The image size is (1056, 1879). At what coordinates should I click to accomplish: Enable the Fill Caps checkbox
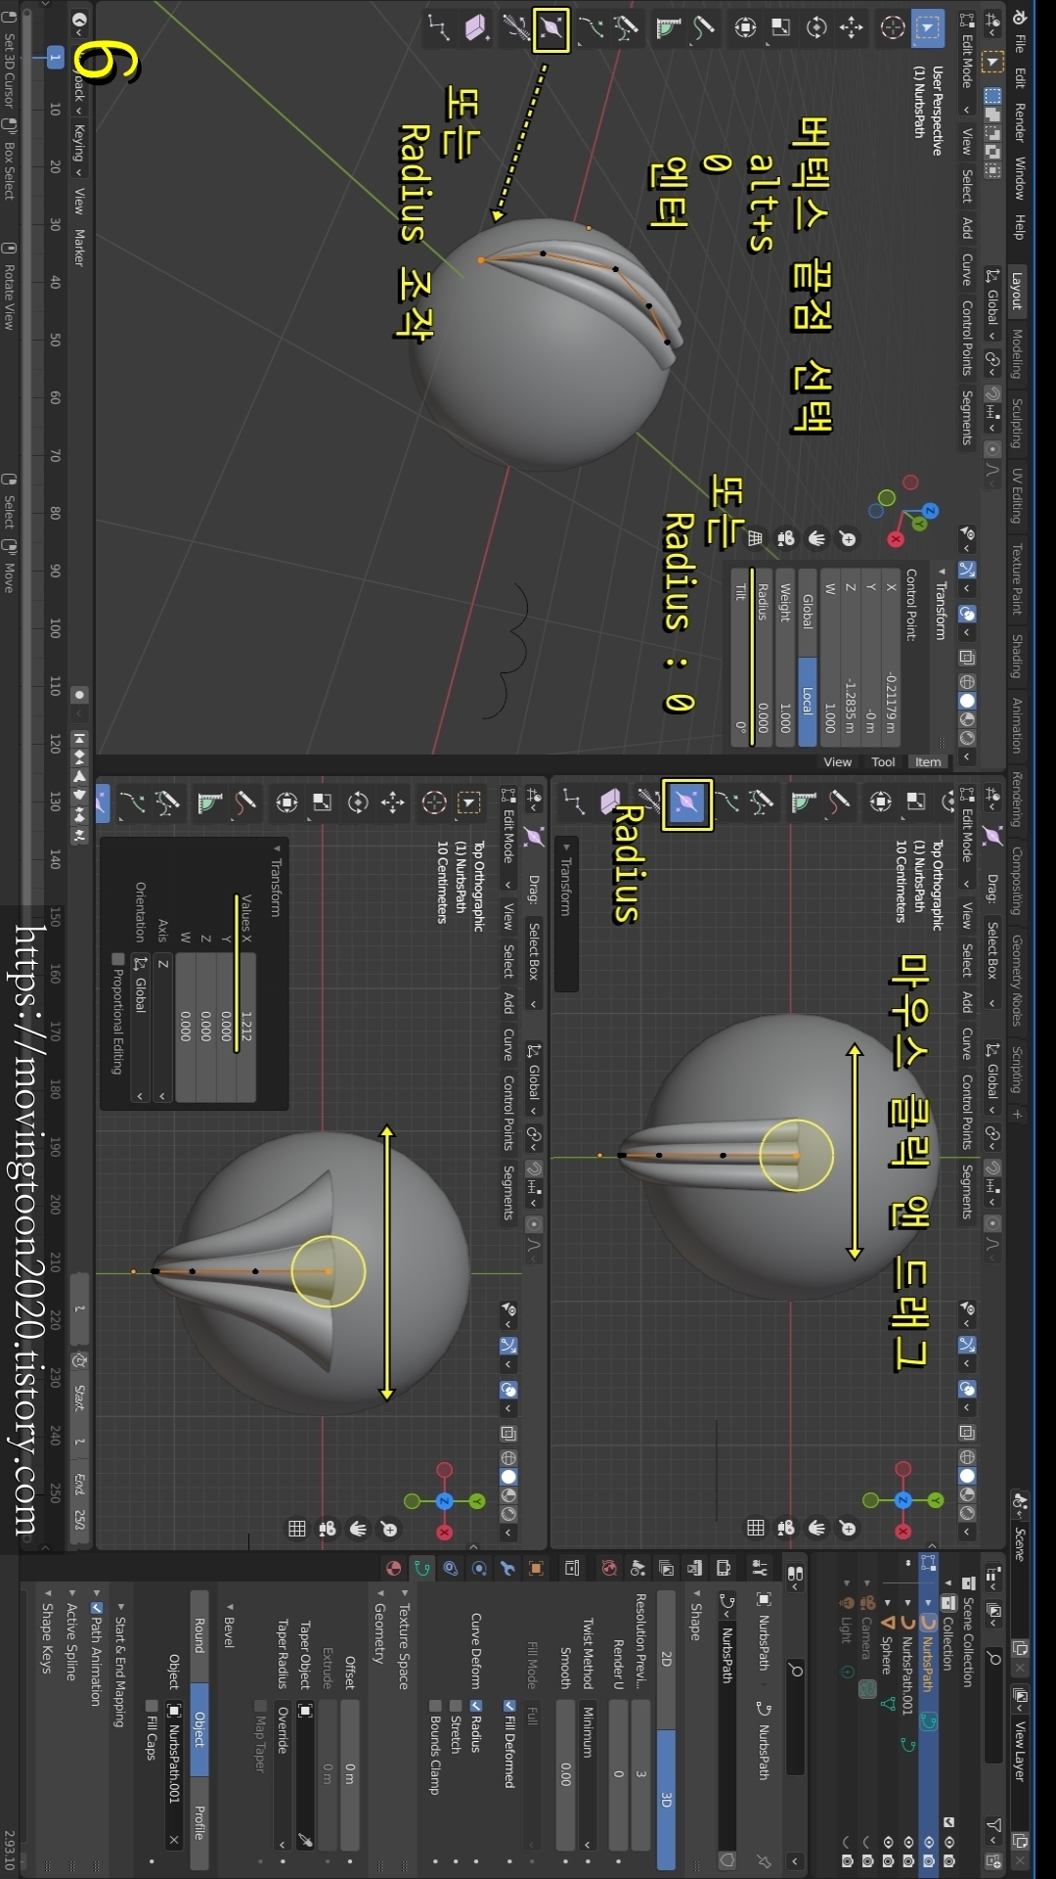(x=151, y=1706)
